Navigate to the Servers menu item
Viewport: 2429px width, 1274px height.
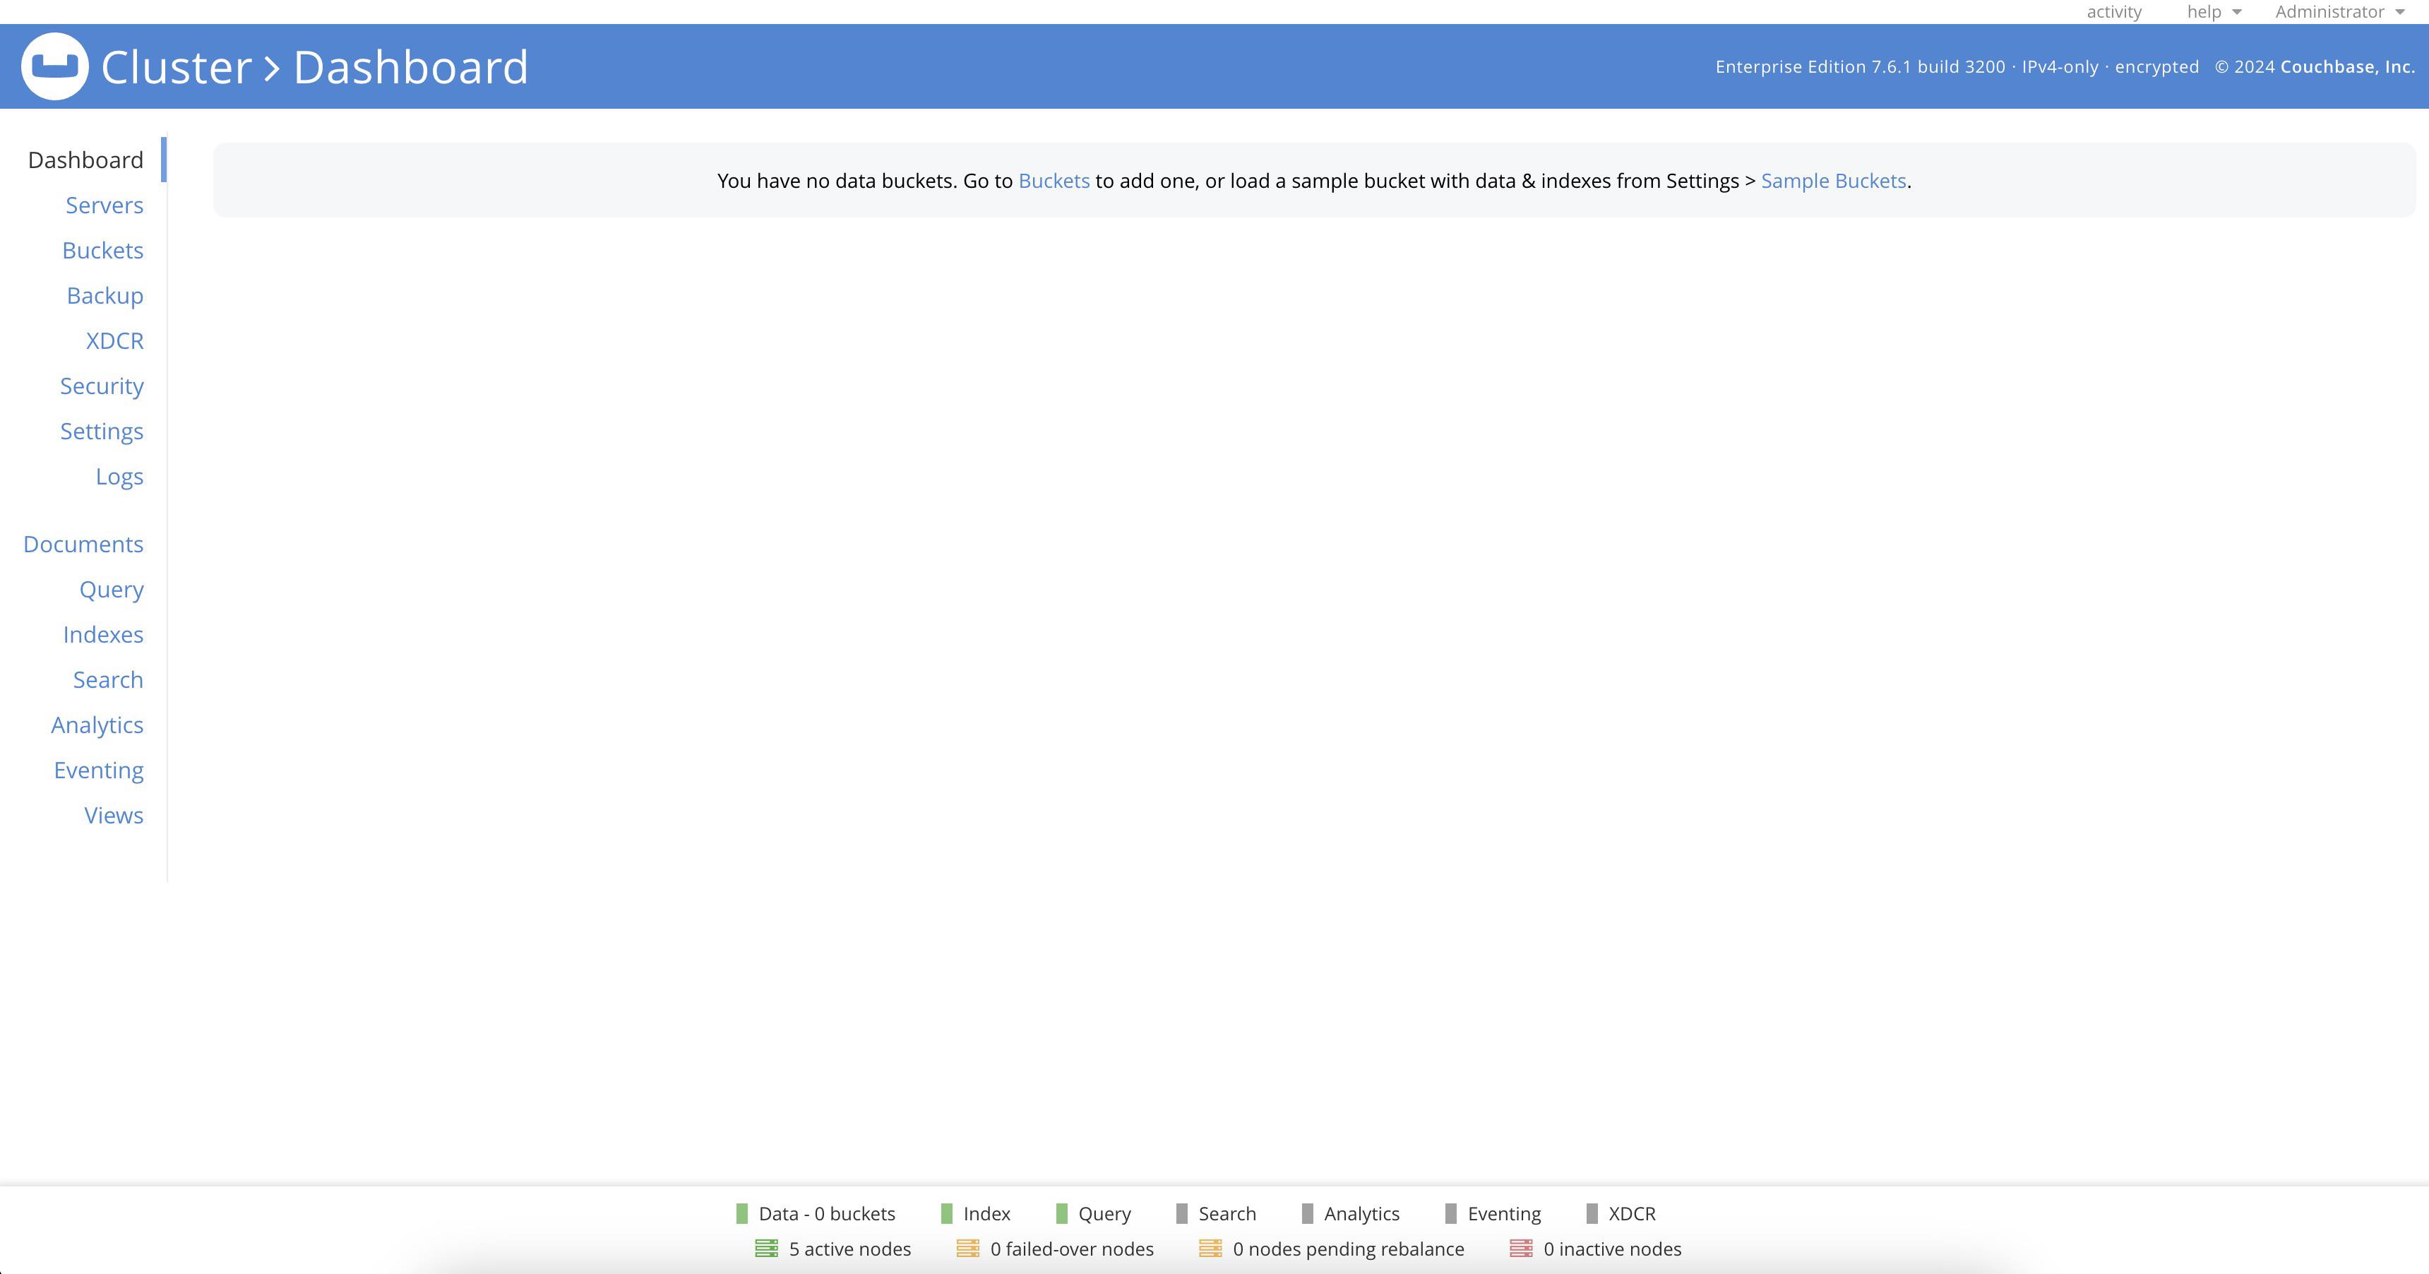(105, 204)
